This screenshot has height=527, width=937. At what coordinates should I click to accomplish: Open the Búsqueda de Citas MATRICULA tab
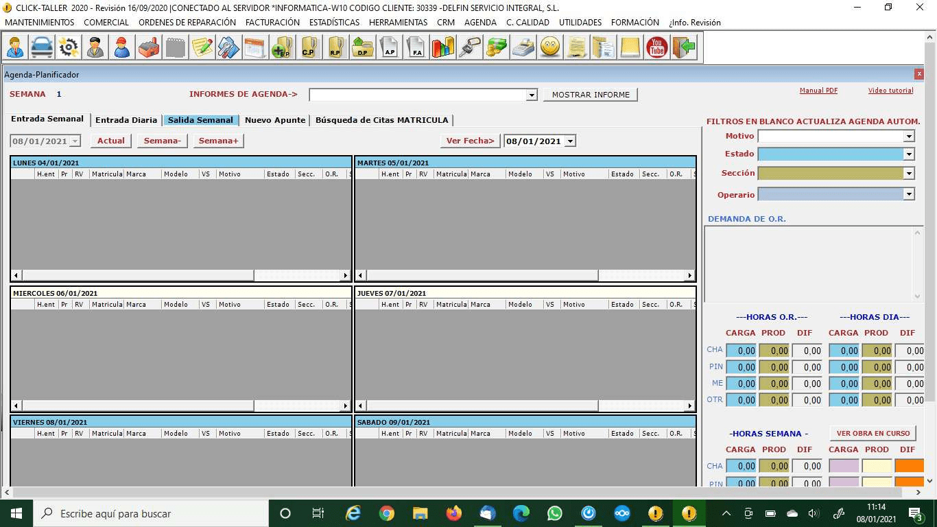point(381,120)
